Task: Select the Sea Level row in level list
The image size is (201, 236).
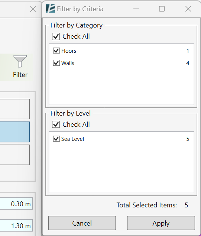Action: [x=121, y=139]
